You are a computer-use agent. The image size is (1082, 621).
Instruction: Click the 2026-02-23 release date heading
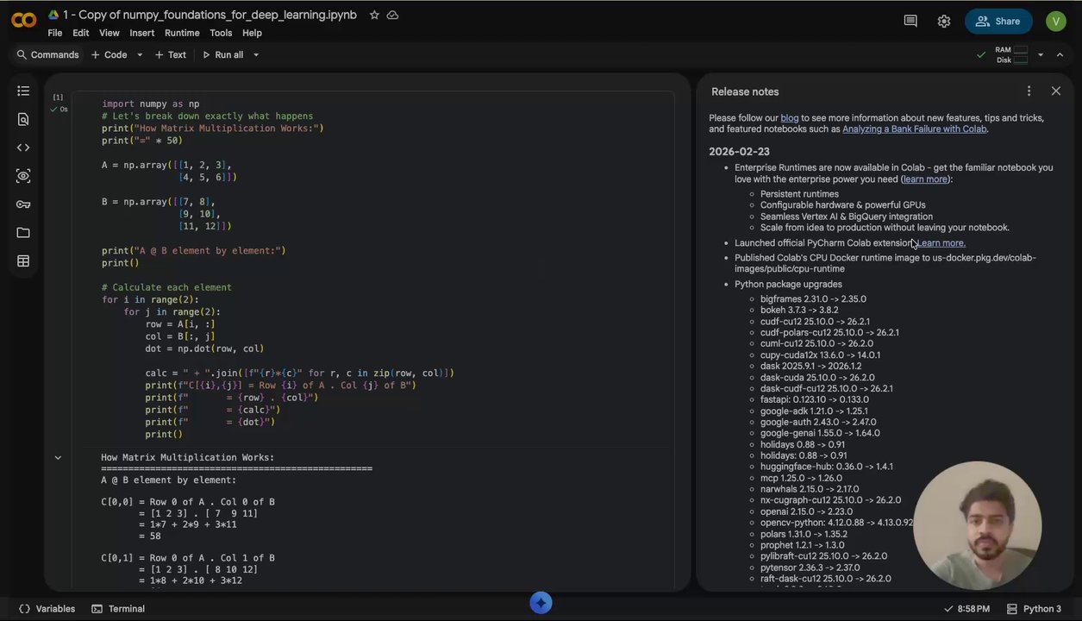tap(739, 152)
